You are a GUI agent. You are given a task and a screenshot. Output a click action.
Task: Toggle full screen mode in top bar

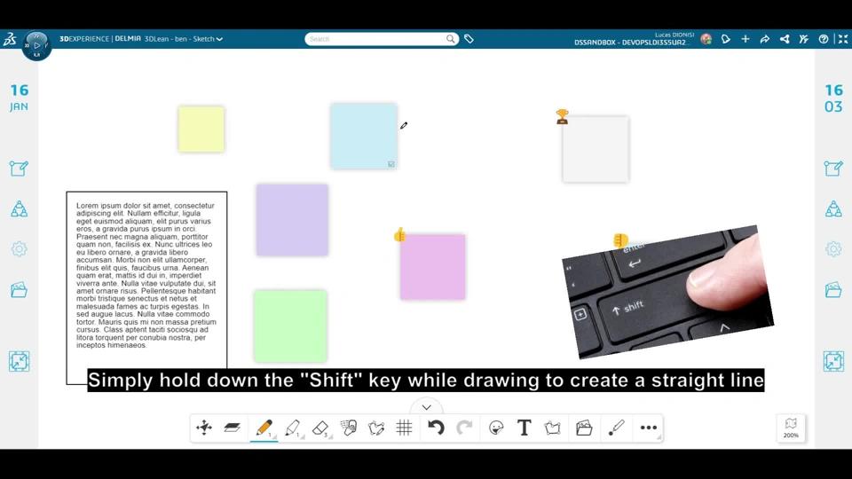coord(842,39)
